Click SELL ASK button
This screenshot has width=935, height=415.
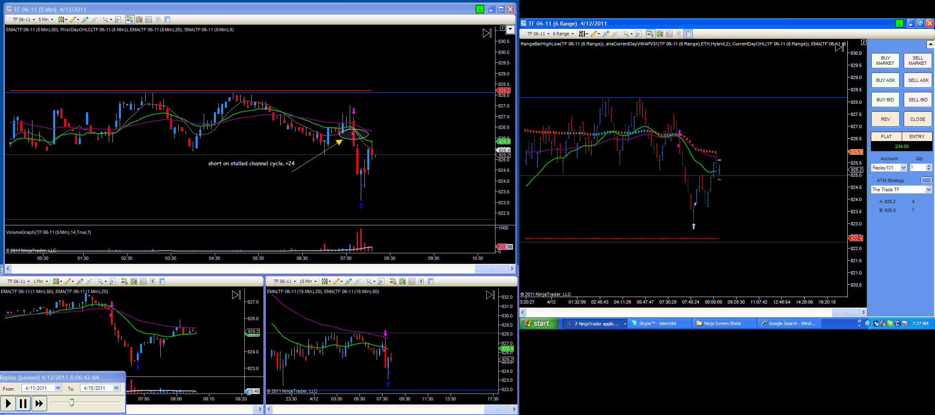pyautogui.click(x=918, y=80)
